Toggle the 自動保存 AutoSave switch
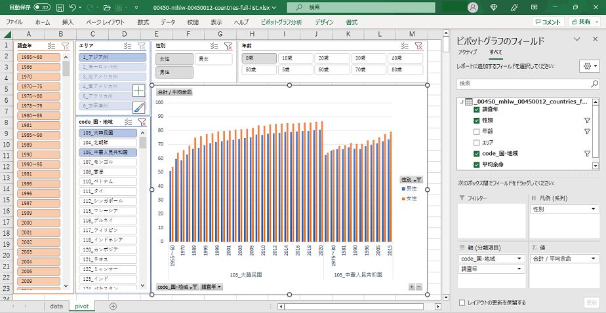The width and height of the screenshot is (606, 313). point(41,7)
